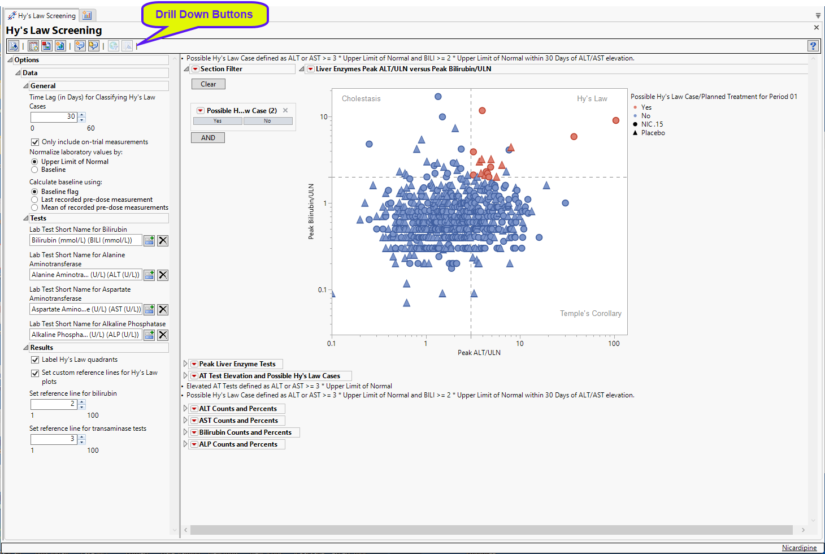Click the Alkaline Phosphatase lab test name field

point(85,335)
